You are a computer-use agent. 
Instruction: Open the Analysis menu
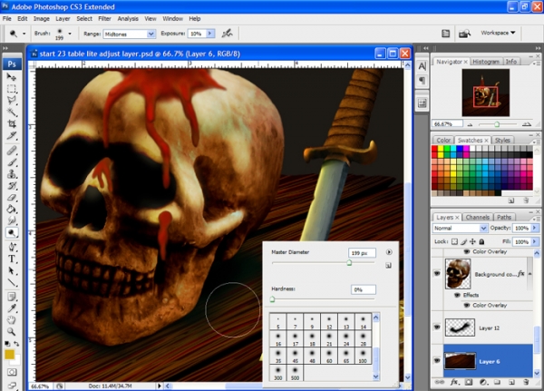[x=128, y=19]
